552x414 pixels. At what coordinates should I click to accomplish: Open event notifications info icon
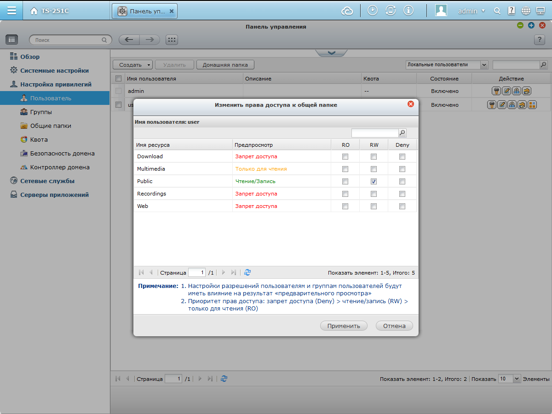(408, 11)
